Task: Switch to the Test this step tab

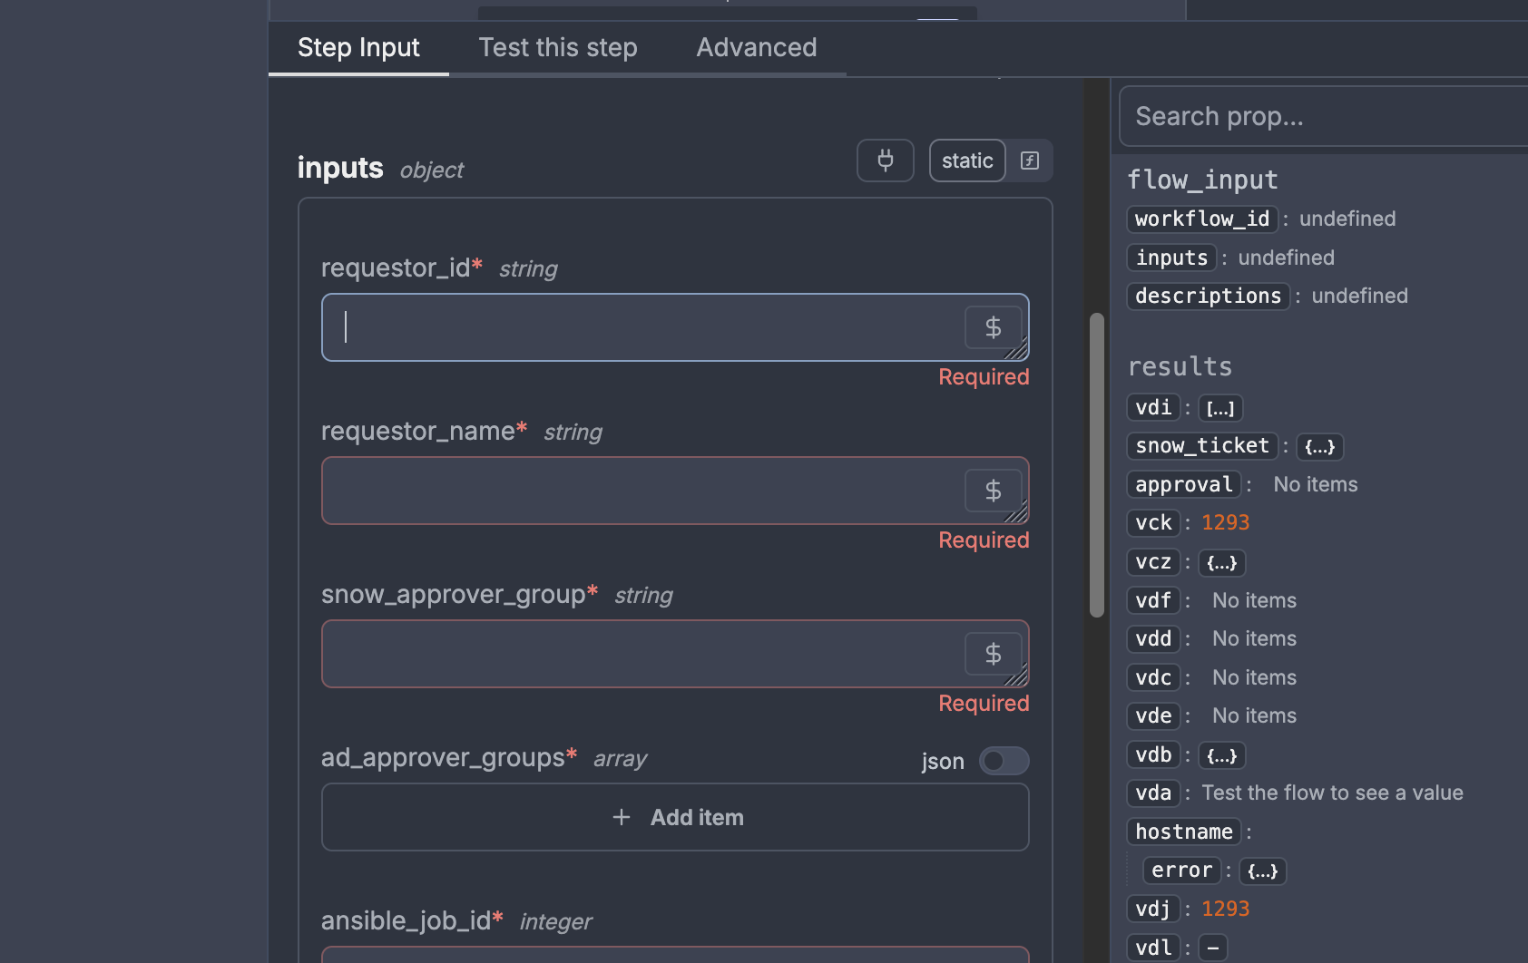Action: pyautogui.click(x=558, y=47)
